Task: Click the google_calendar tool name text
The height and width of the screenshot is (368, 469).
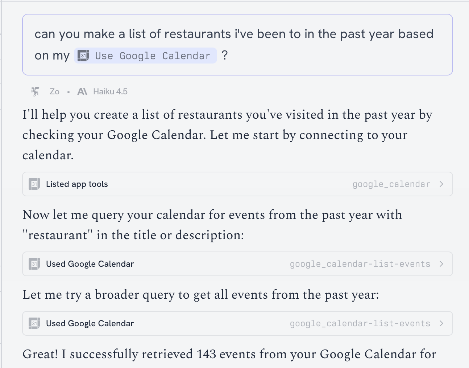Action: [391, 184]
